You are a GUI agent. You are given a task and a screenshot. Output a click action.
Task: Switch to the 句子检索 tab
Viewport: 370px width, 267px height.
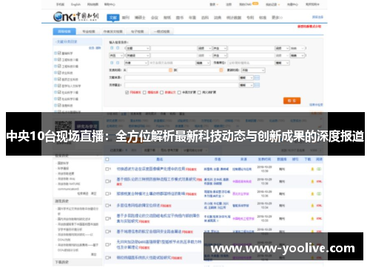pos(138,32)
